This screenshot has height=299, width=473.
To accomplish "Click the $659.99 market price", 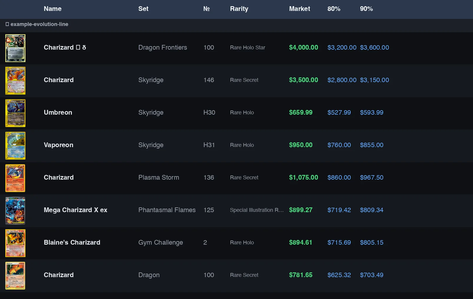I will tap(301, 113).
